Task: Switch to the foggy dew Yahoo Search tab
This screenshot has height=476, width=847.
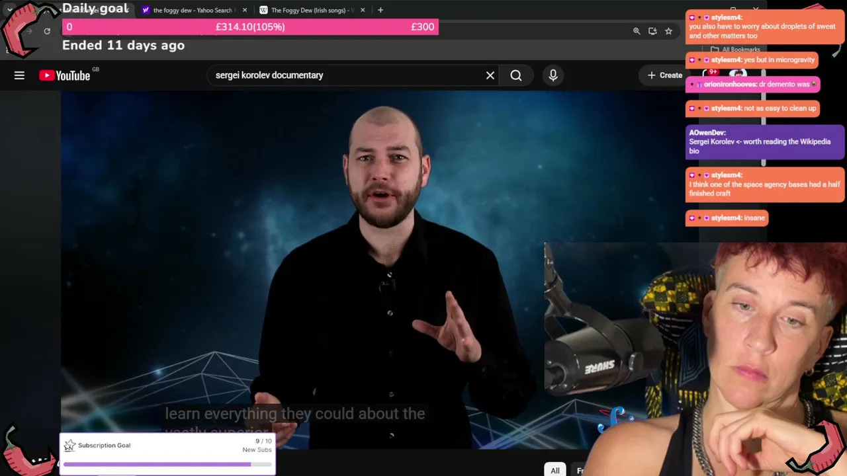Action: 192,10
